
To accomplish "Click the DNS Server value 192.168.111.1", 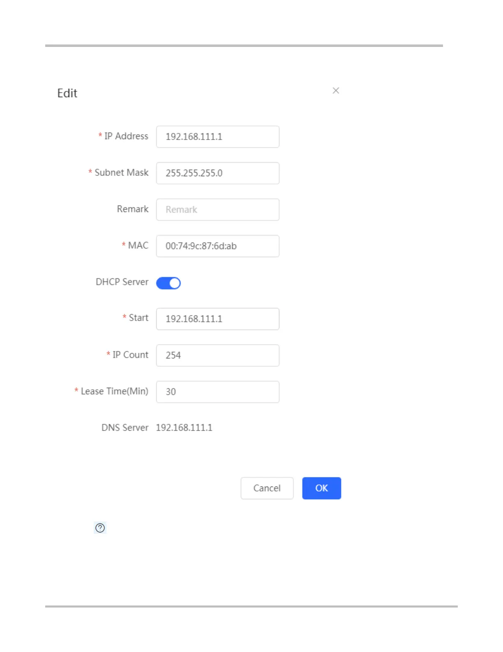I will click(184, 428).
